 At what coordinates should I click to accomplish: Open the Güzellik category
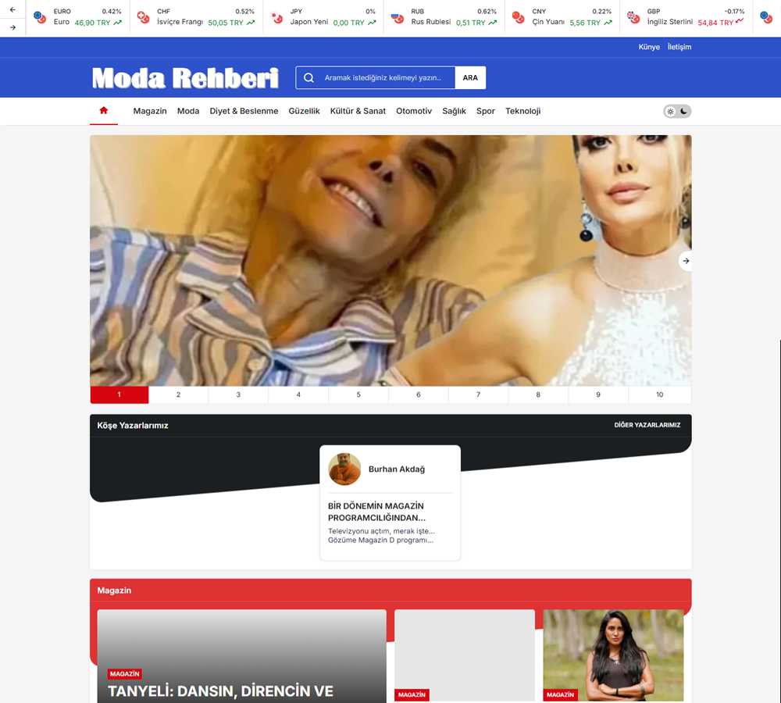pos(304,111)
